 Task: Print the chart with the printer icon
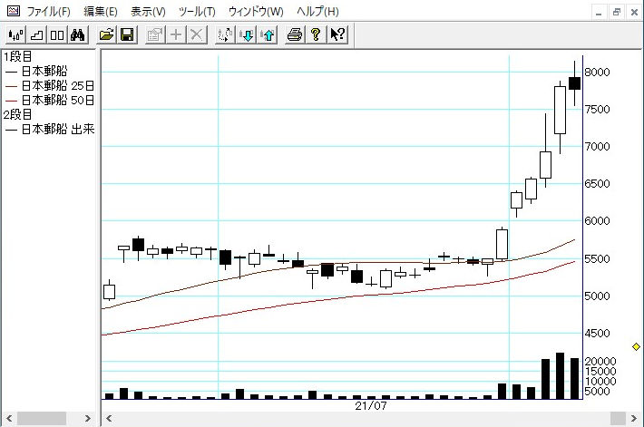[x=295, y=35]
